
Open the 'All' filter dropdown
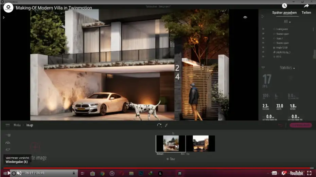(x=287, y=21)
